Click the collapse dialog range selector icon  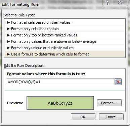(x=118, y=82)
